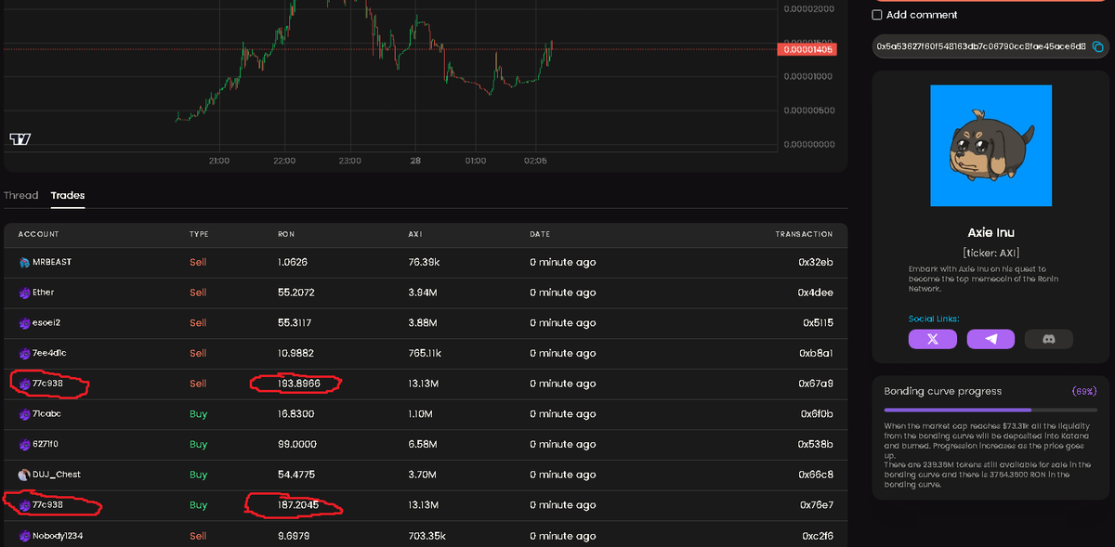Click the (69%) progress percentage
This screenshot has width=1115, height=547.
pos(1084,391)
